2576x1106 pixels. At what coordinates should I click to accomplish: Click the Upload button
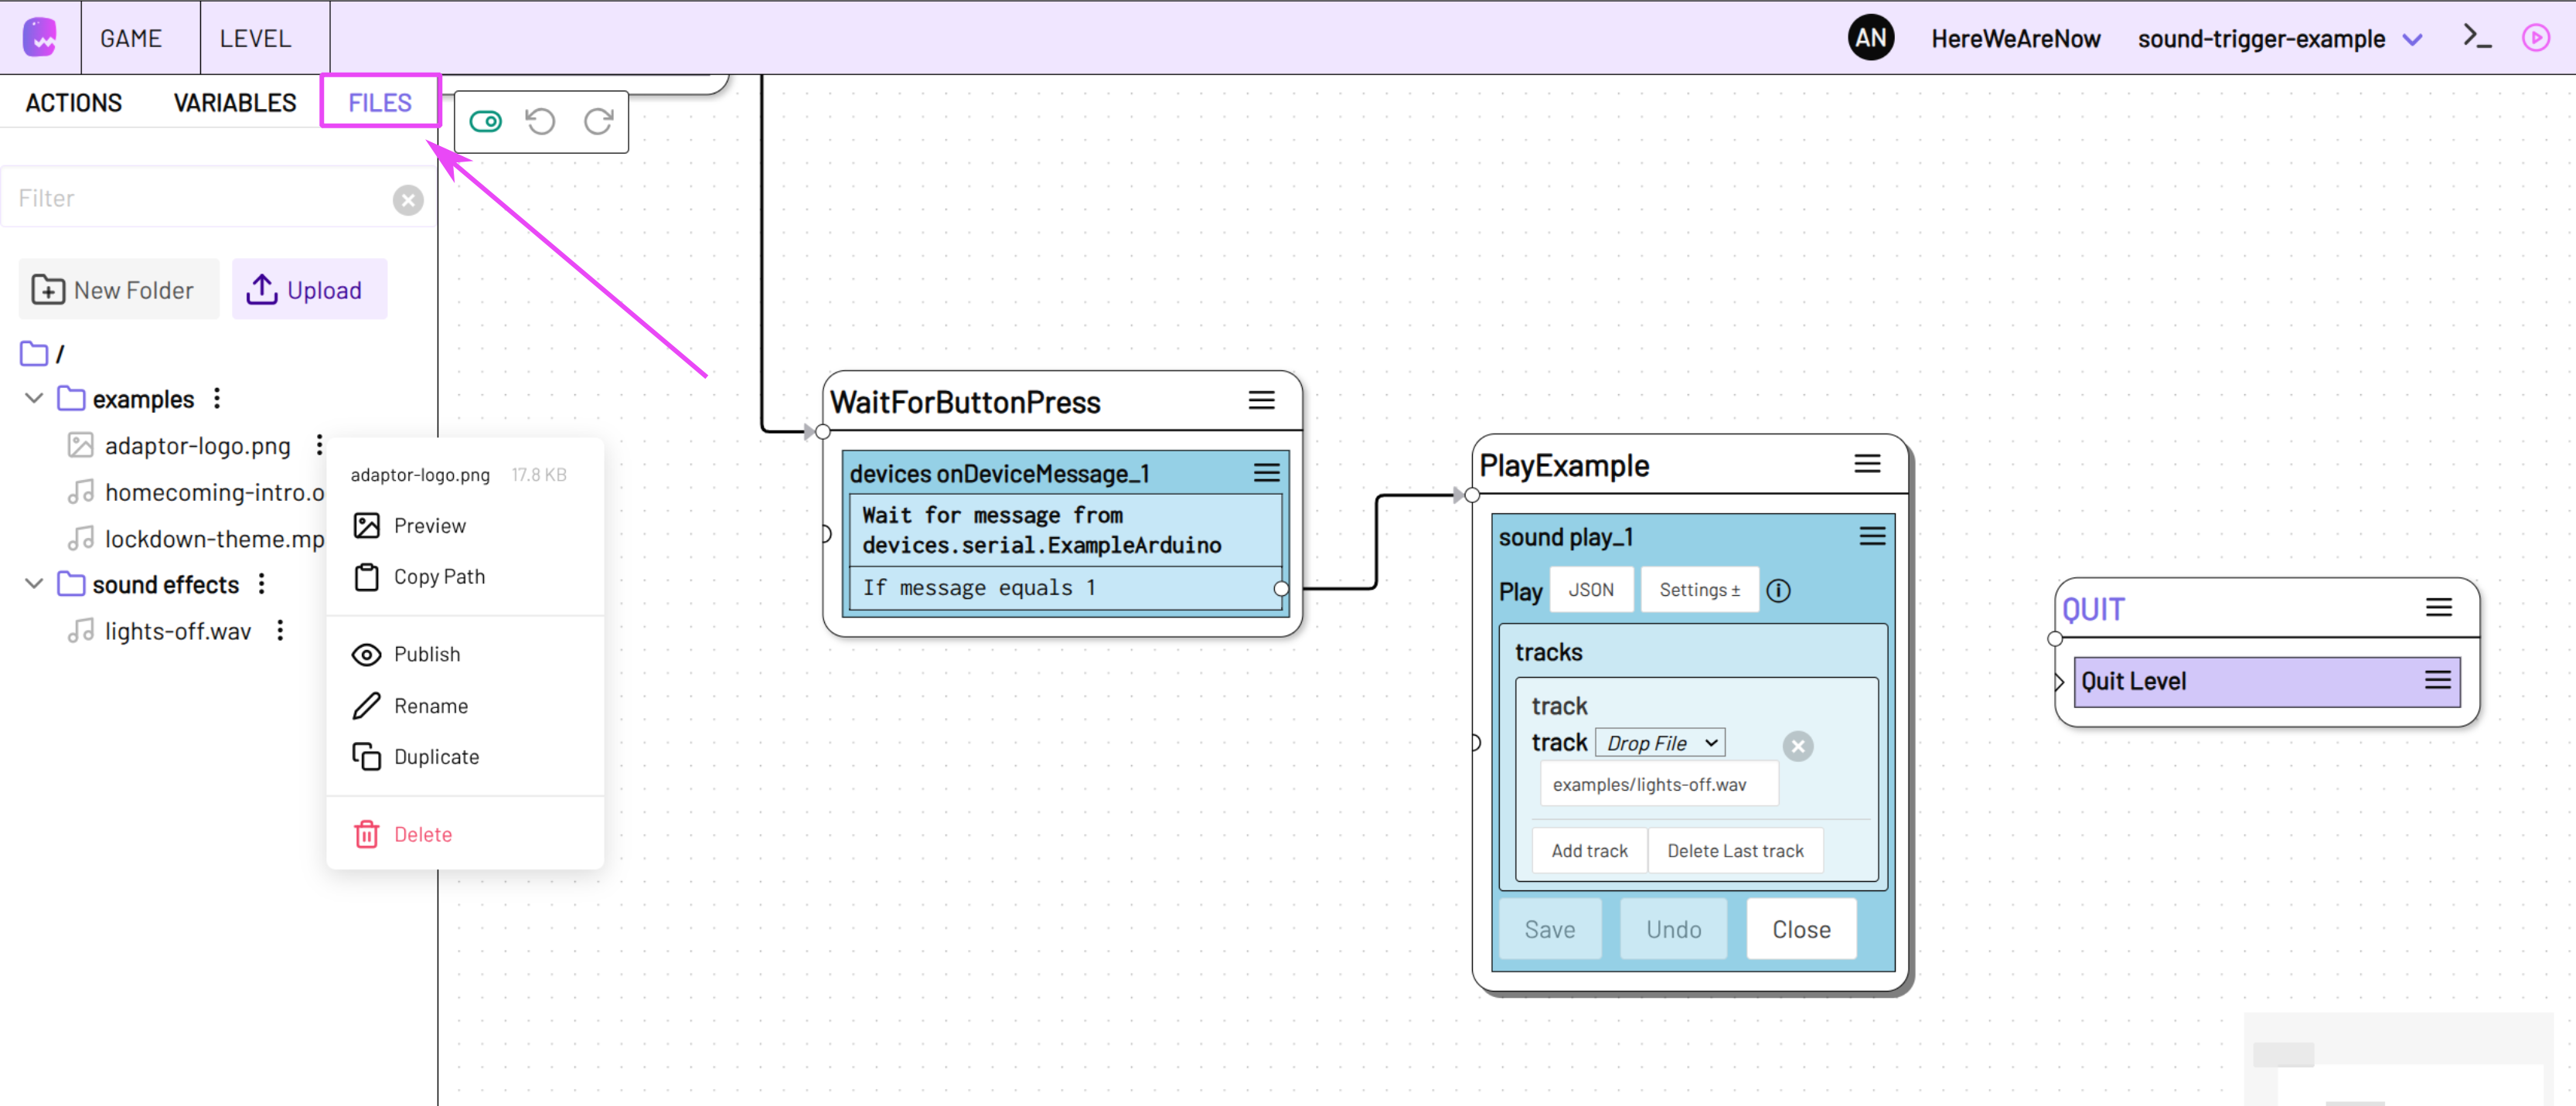pos(309,290)
